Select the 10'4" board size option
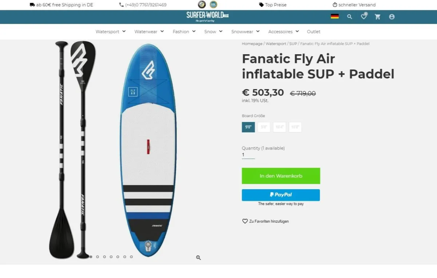Screen dimensions: 437x278 click(279, 127)
